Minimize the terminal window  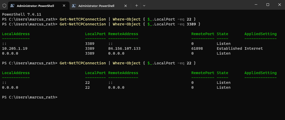tap(256, 5)
